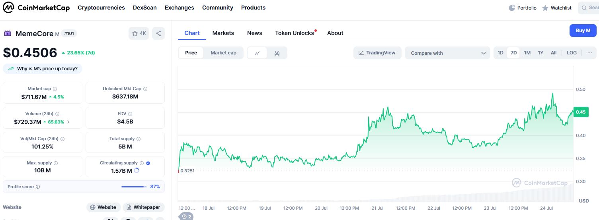599x220 pixels.
Task: Click the USD currency label on chart
Action: (x=584, y=201)
